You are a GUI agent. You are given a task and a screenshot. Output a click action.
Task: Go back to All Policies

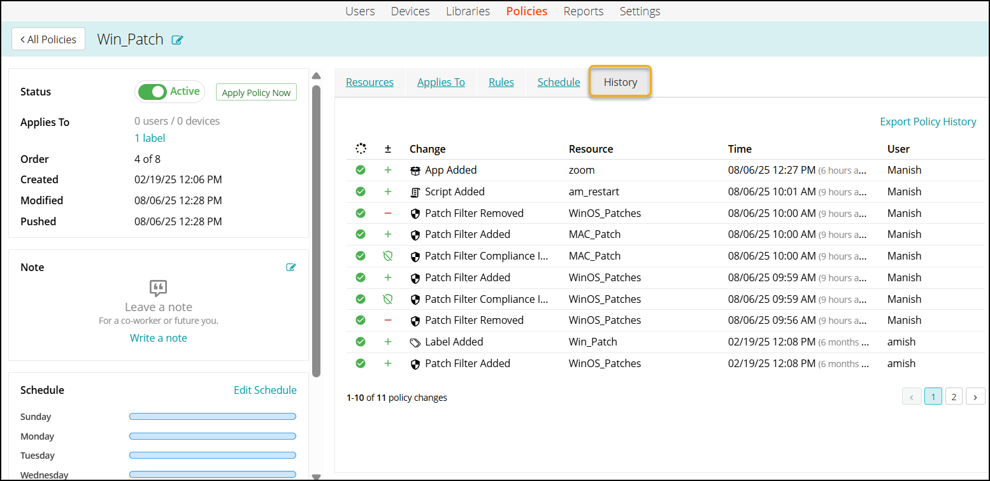tap(48, 39)
